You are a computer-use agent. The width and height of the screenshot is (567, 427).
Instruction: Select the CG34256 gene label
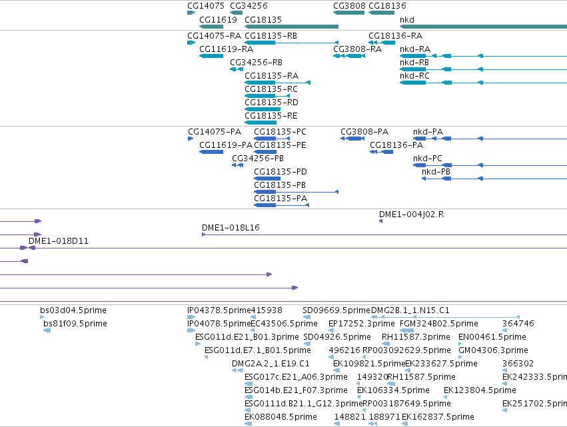tap(249, 6)
